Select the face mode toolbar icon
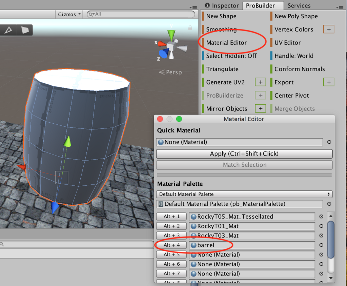The width and height of the screenshot is (347, 286). coord(25,30)
